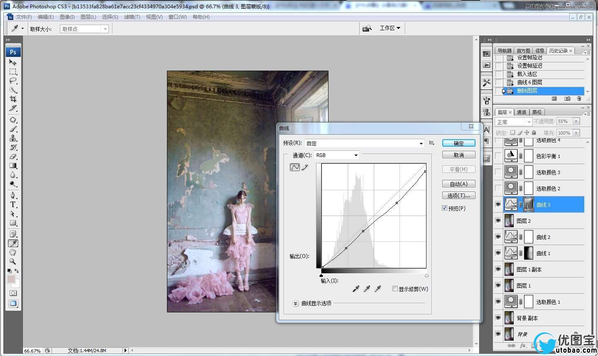Screen dimensions: 598x356
Task: Open the 填充 fill slider arrow
Action: tap(576, 133)
